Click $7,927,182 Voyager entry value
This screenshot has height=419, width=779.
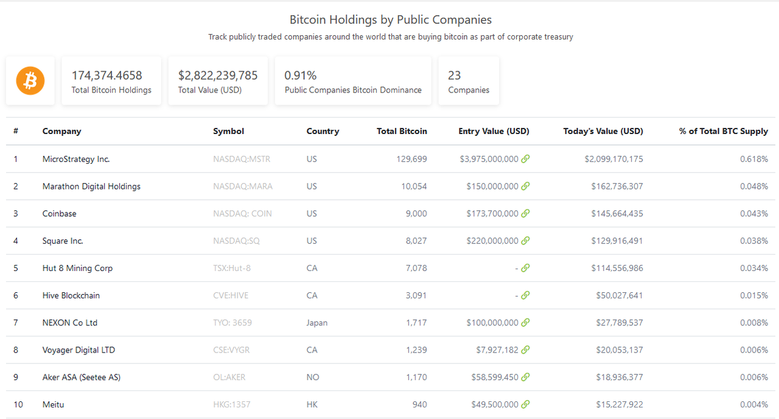(x=497, y=350)
